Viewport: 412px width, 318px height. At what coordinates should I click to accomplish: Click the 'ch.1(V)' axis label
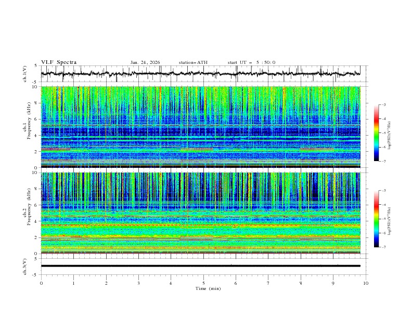pyautogui.click(x=25, y=74)
